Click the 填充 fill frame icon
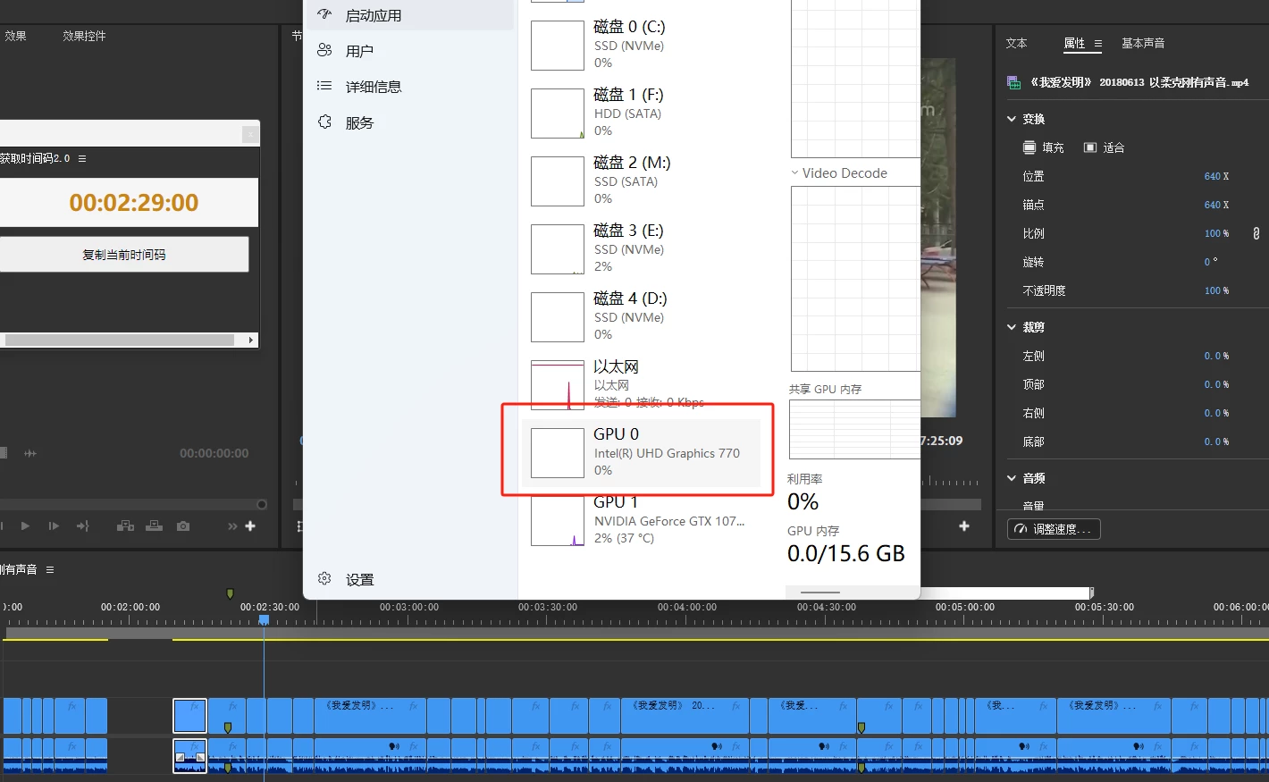The height and width of the screenshot is (782, 1269). (x=1029, y=147)
